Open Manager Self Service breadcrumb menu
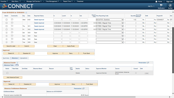The image size is (174, 98). point(34,1)
